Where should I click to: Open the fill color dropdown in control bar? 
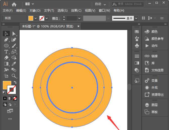(35, 18)
